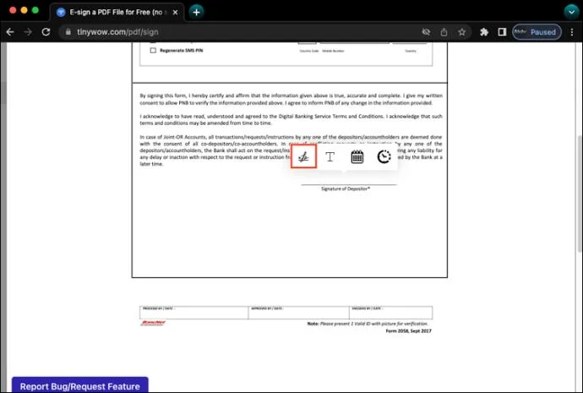Image resolution: width=583 pixels, height=393 pixels.
Task: Open Chrome three-dot menu
Action: 572,32
